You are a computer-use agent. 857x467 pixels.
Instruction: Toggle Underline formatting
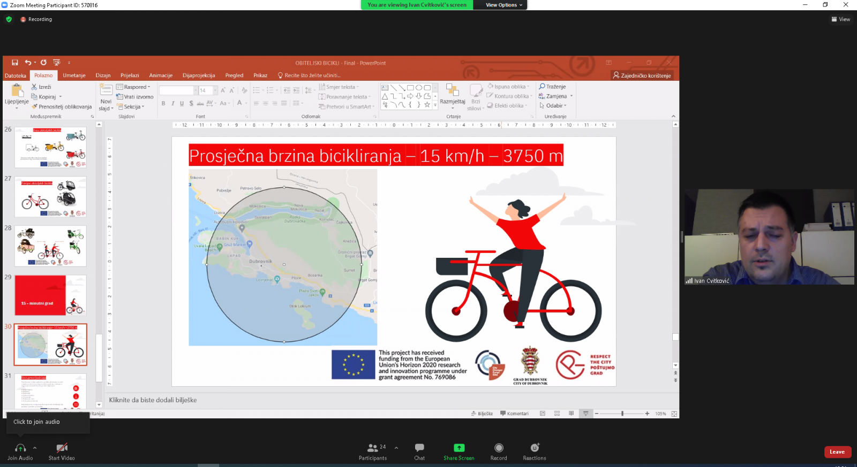click(x=182, y=103)
